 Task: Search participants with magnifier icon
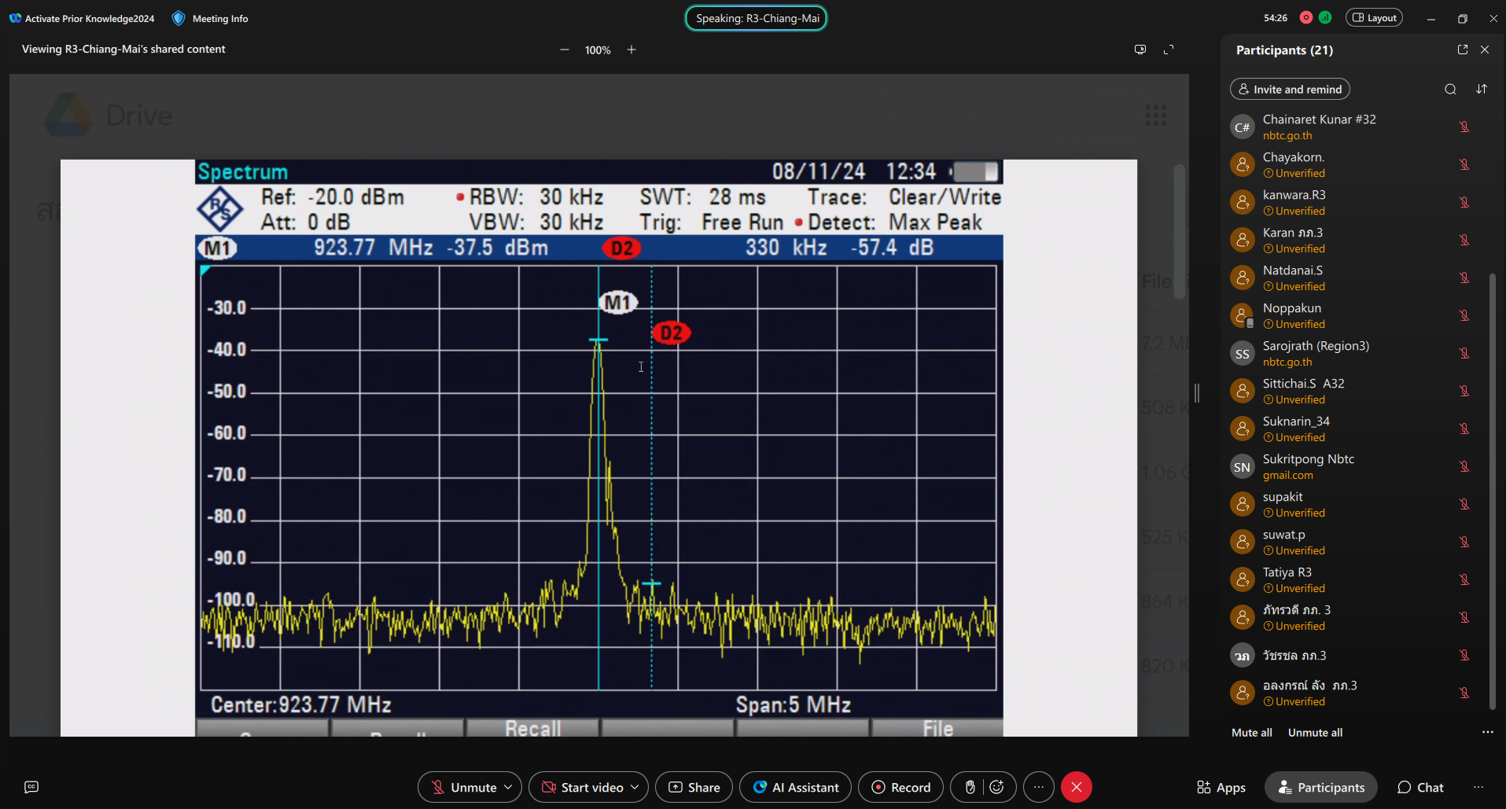coord(1451,89)
